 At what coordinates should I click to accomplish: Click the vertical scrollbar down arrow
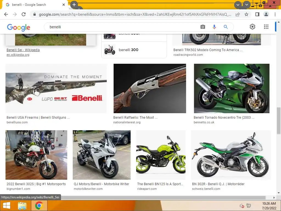coord(279,193)
